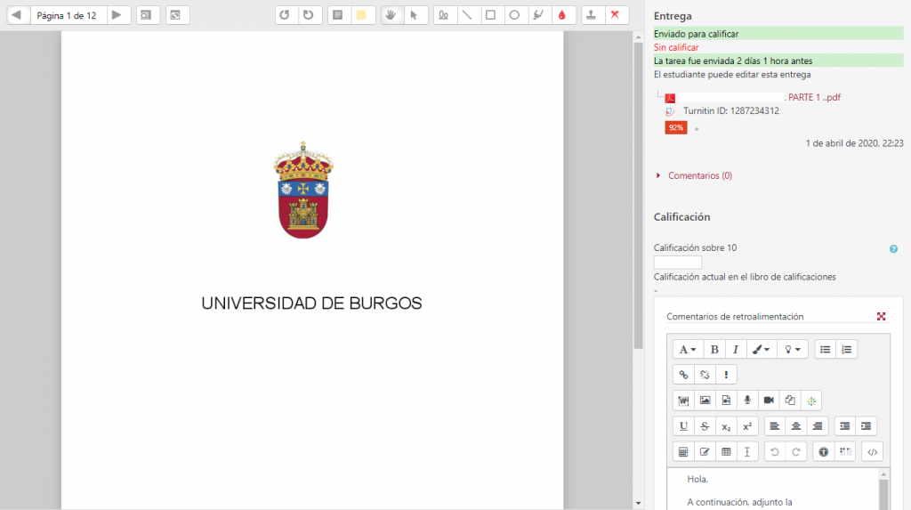Open the equation editor calculator icon
911x510 pixels.
coord(684,452)
